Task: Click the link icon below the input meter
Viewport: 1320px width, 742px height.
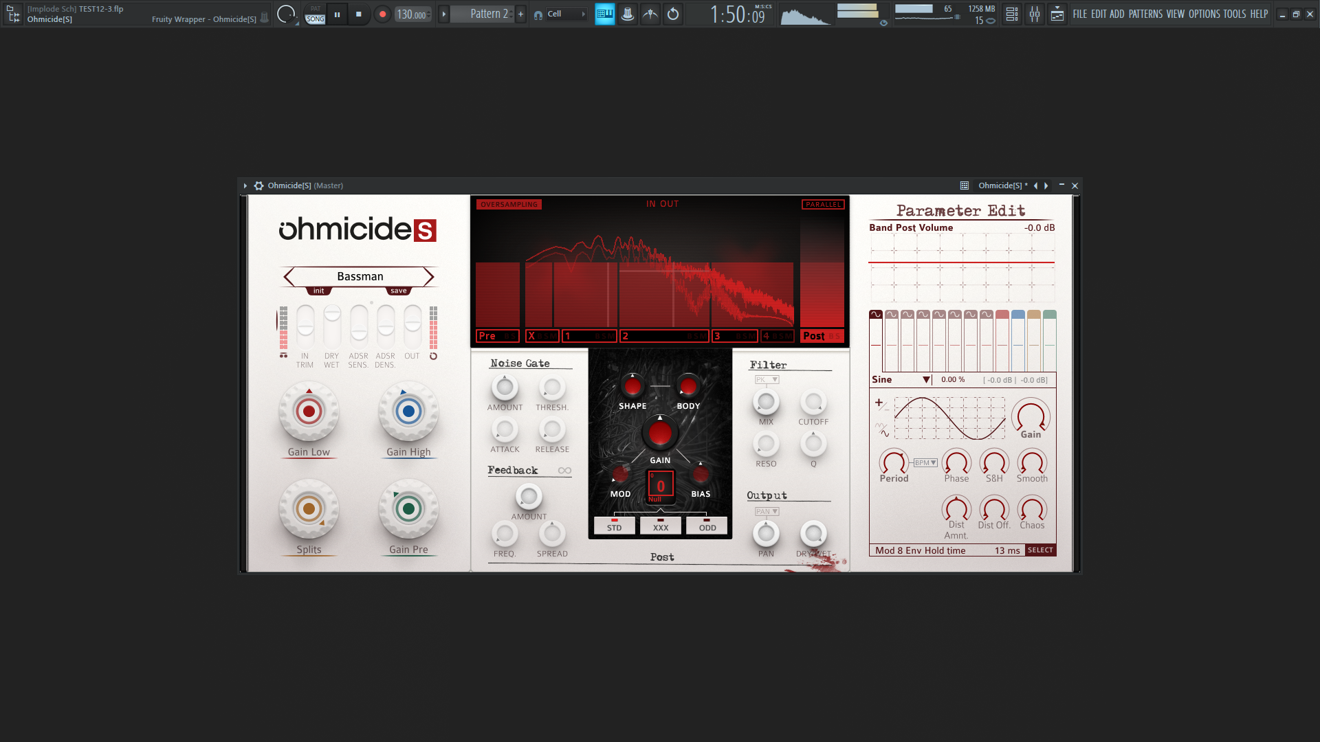Action: coord(283,356)
